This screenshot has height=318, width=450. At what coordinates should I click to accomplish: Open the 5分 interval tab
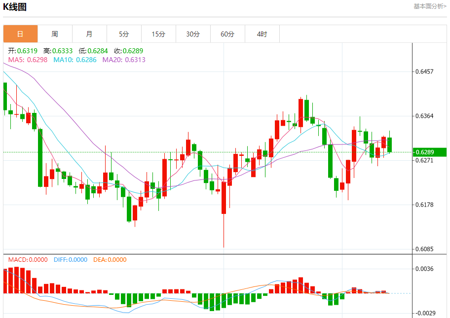click(x=124, y=34)
